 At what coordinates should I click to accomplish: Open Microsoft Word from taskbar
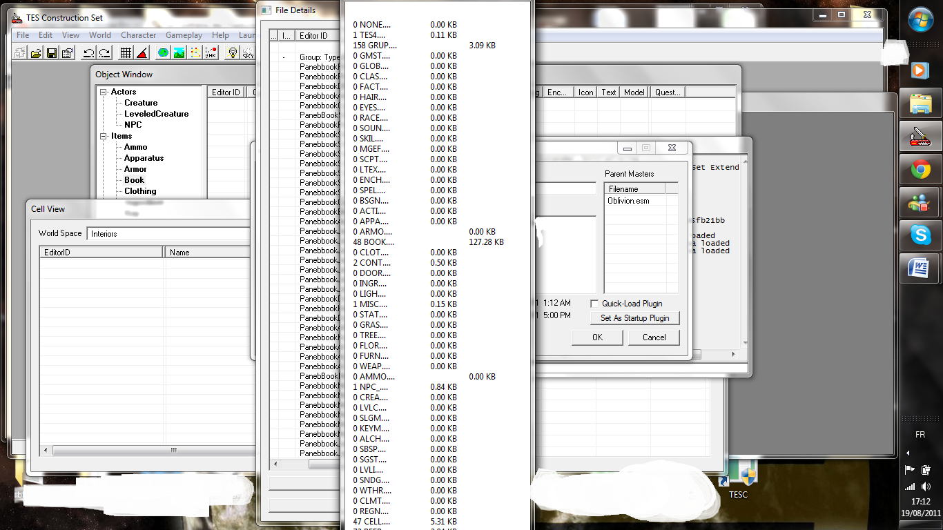pyautogui.click(x=920, y=268)
